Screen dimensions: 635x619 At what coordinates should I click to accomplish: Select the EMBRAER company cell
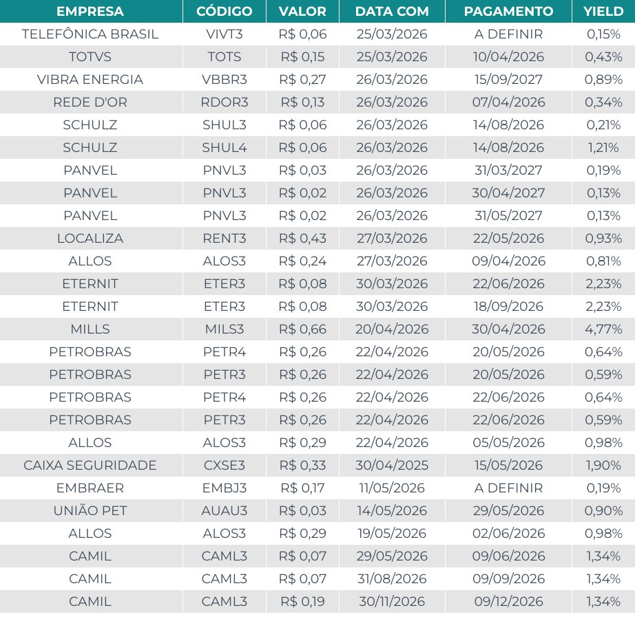pyautogui.click(x=90, y=488)
